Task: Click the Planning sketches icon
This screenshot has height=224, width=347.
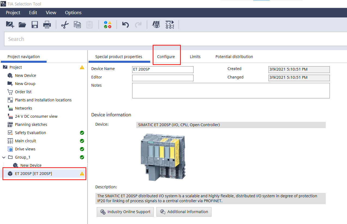Action: [x=10, y=125]
